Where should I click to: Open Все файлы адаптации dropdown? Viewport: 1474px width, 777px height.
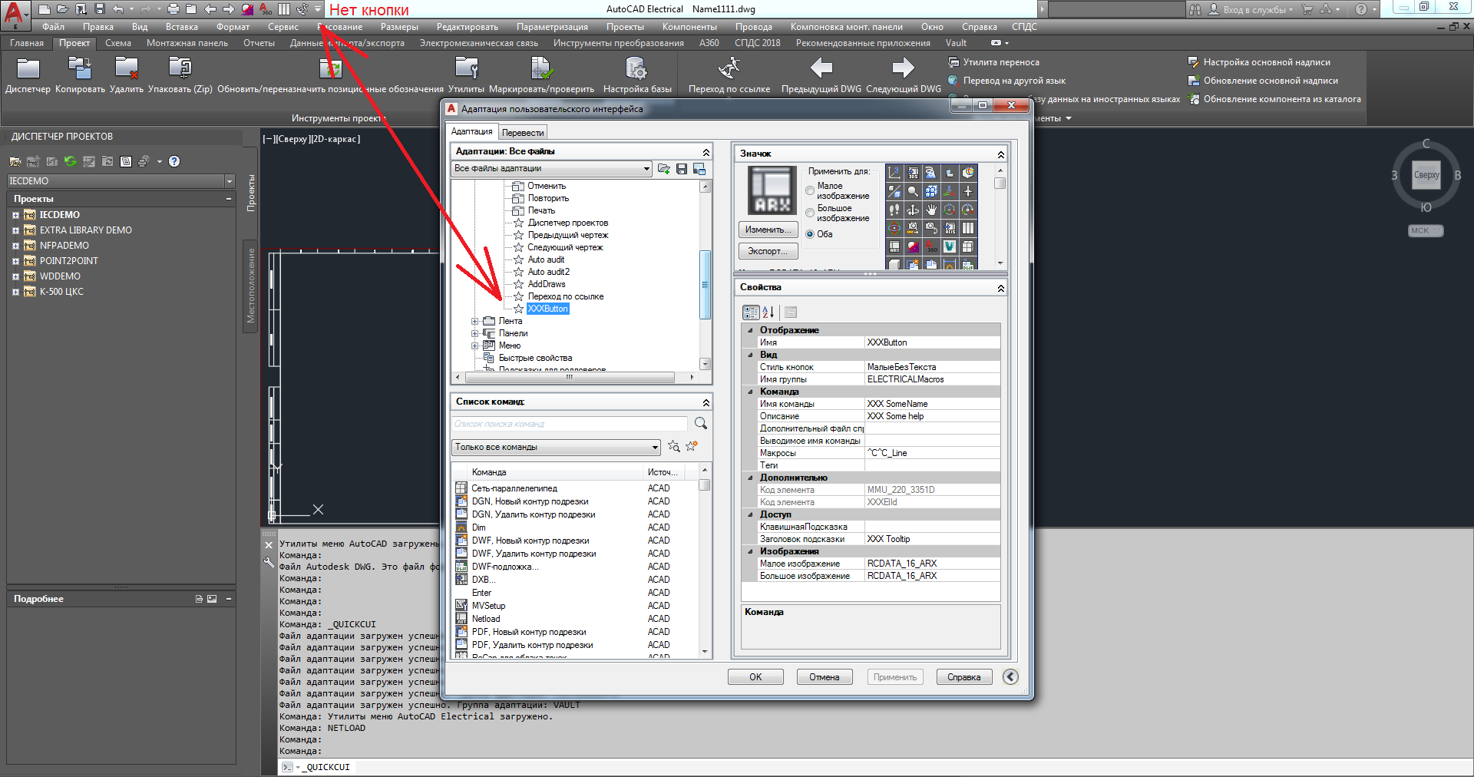(551, 169)
